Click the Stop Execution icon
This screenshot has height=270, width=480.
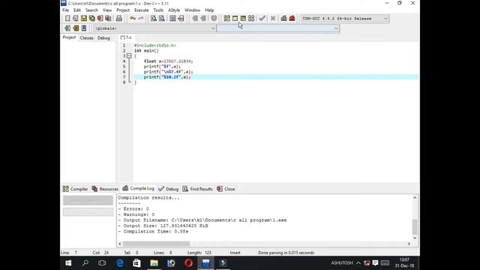coord(273,18)
